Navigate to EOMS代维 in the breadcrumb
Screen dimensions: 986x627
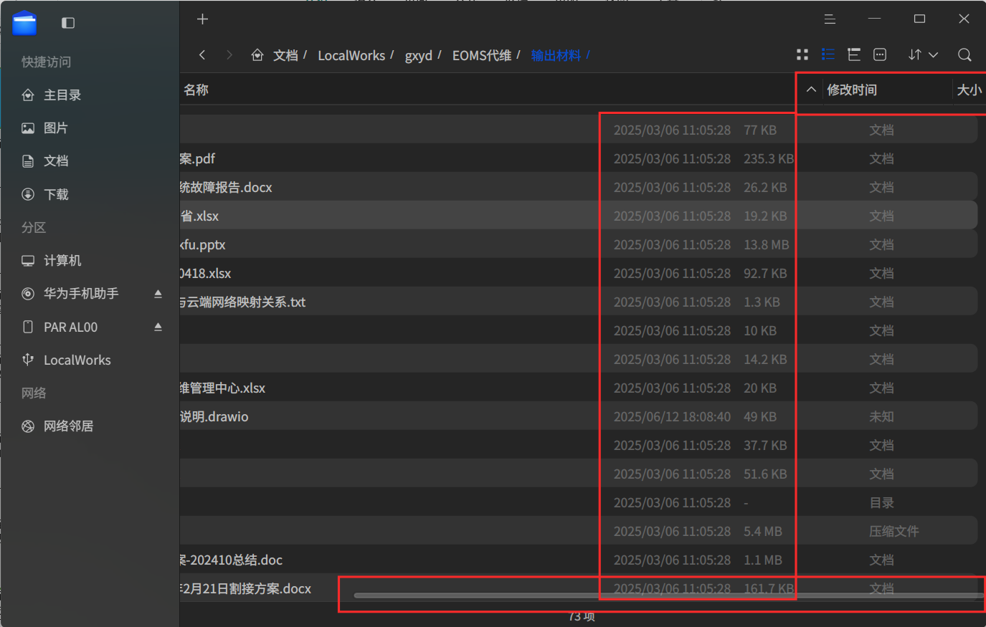pyautogui.click(x=482, y=55)
